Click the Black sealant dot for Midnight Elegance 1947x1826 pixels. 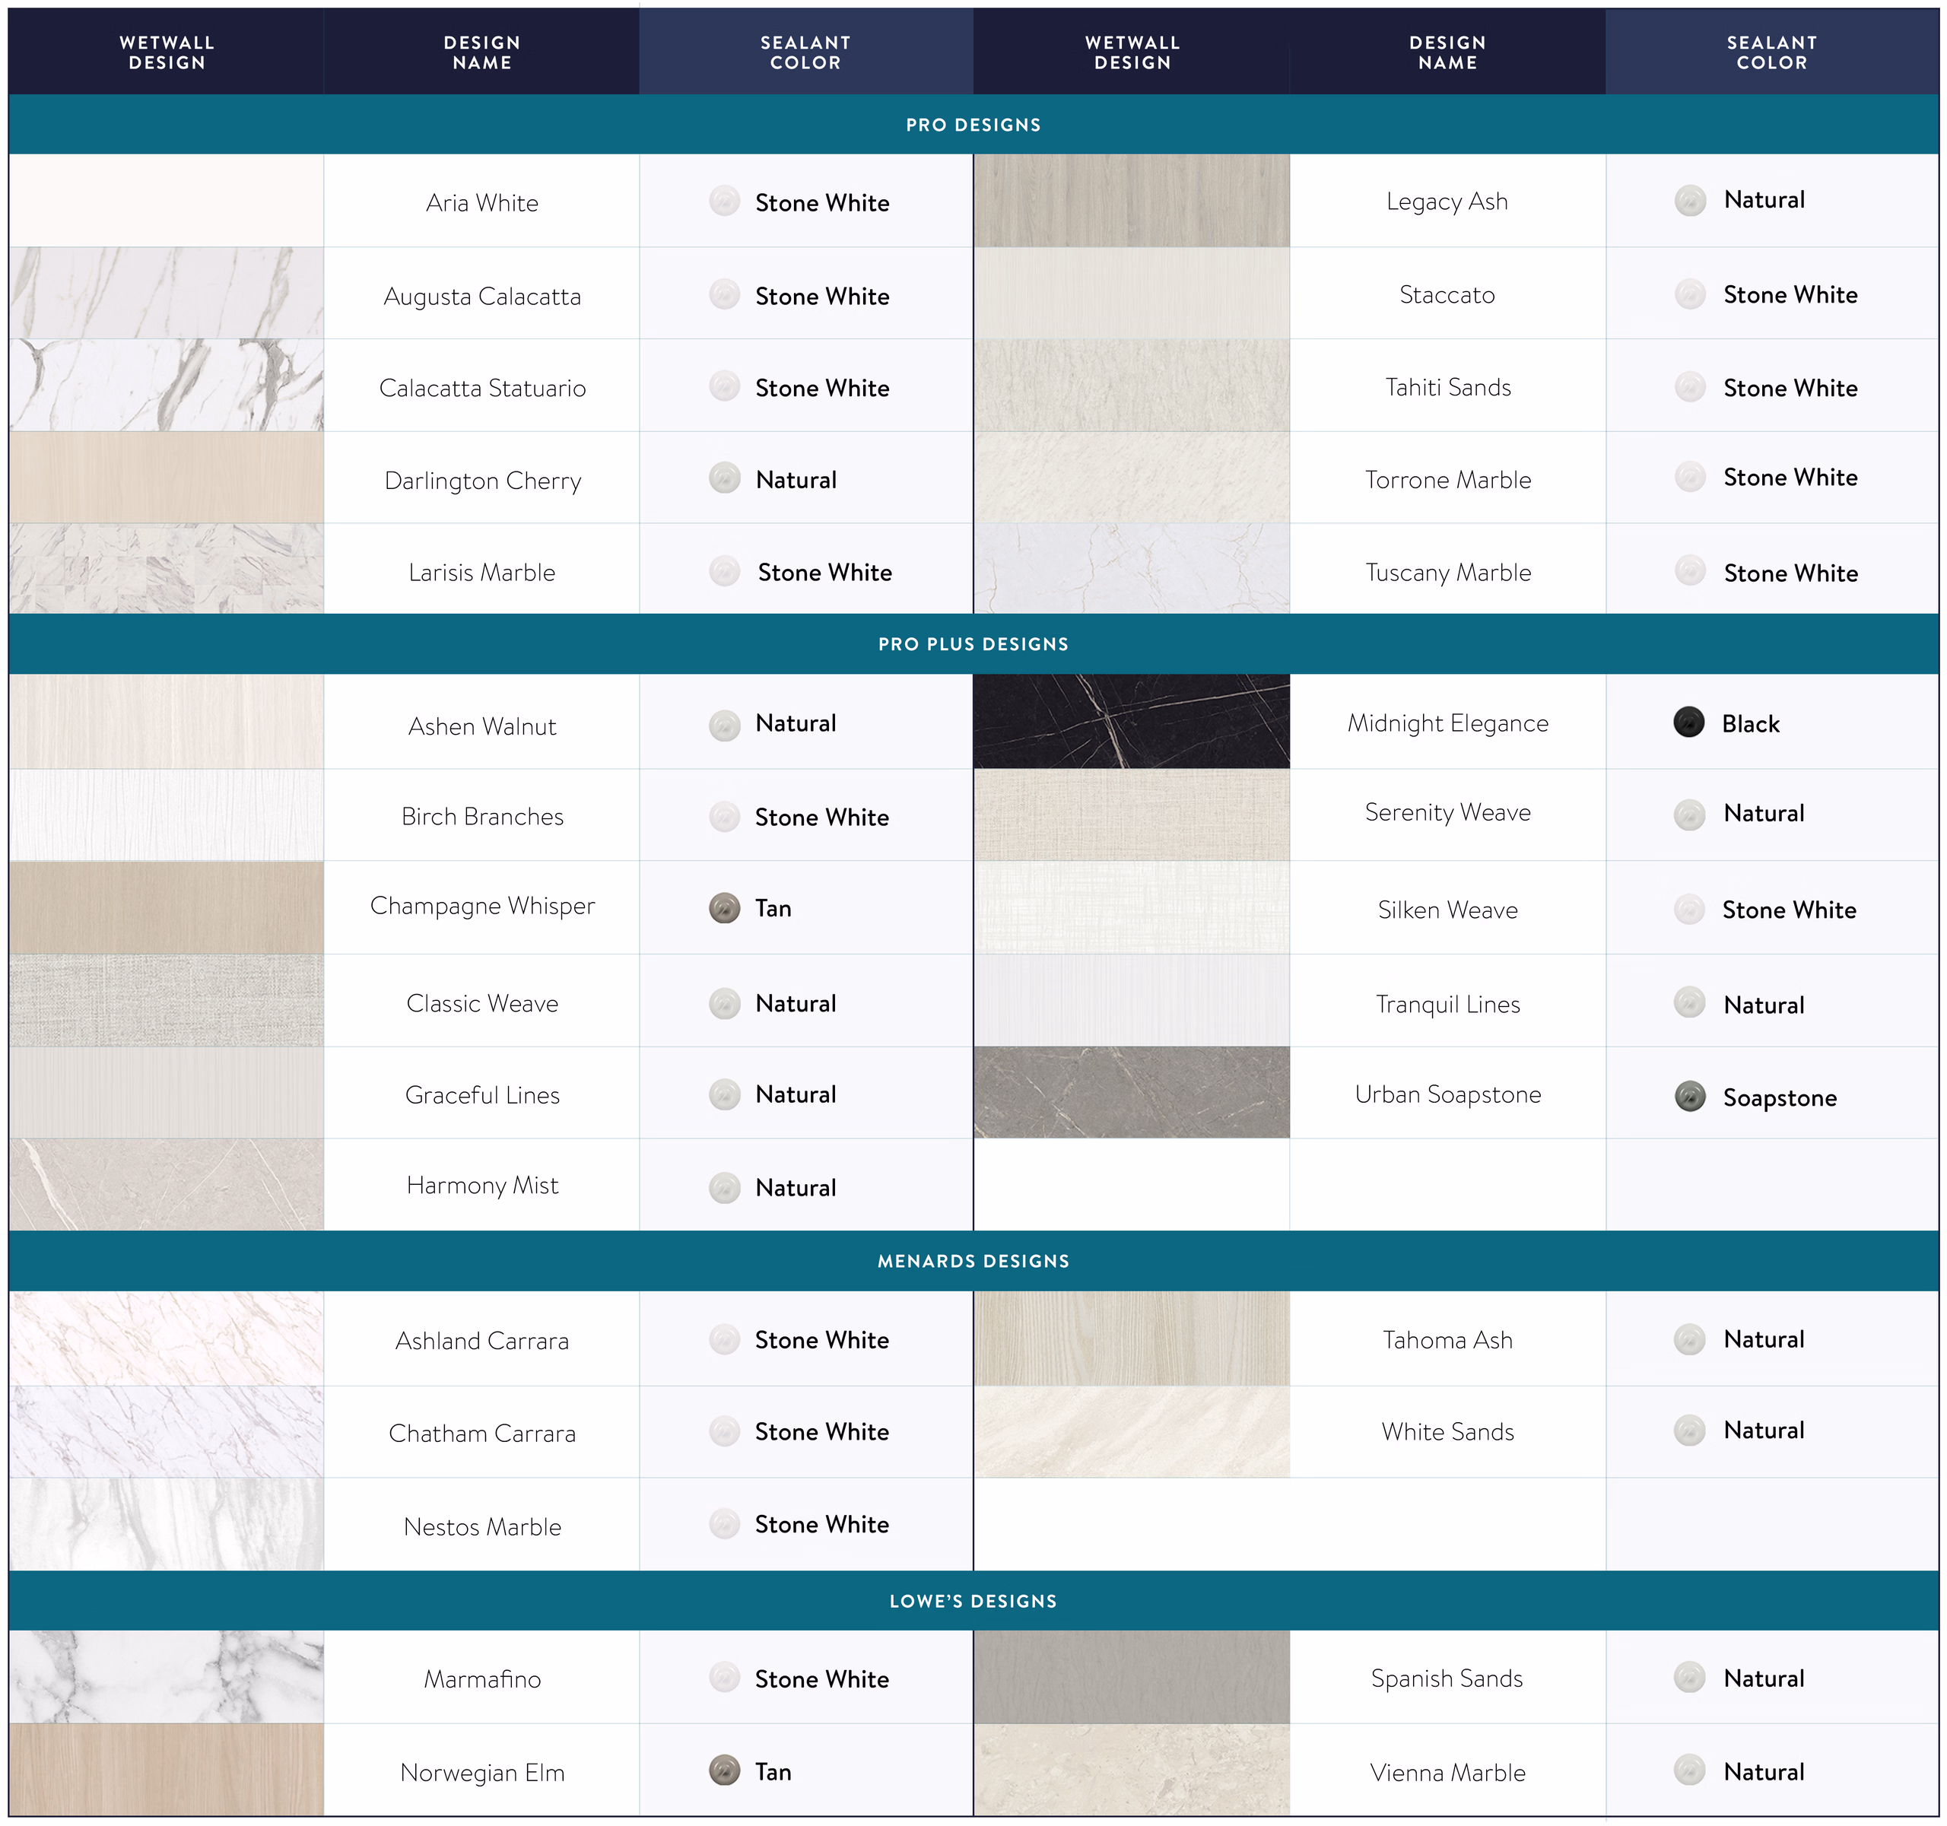(1688, 722)
